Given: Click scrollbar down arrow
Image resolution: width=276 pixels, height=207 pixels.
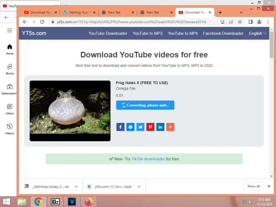Looking at the screenshot, I should point(271,176).
